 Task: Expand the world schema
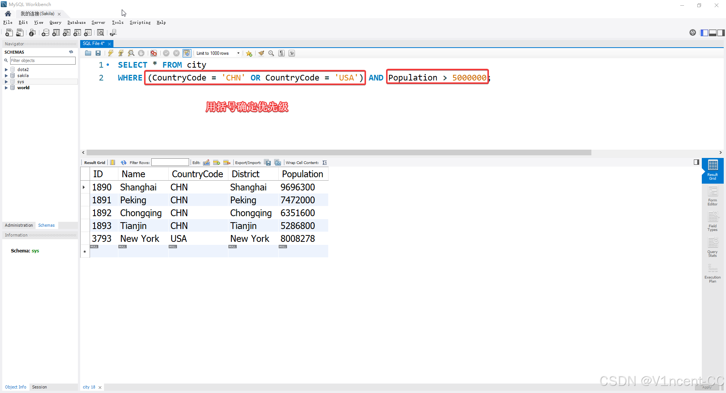point(6,88)
